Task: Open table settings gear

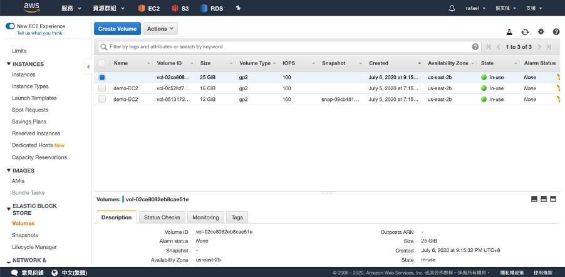Action: click(x=541, y=32)
